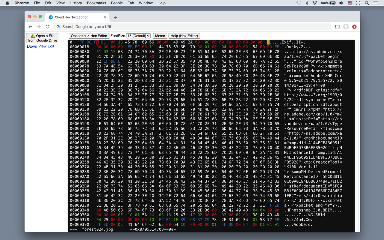The width and height of the screenshot is (384, 240).
Task: Click the Down View Edit link
Action: (40, 46)
